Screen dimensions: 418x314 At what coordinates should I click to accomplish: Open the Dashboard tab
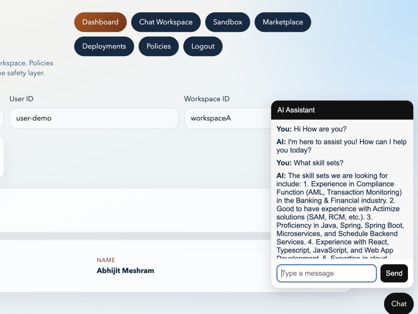(100, 22)
